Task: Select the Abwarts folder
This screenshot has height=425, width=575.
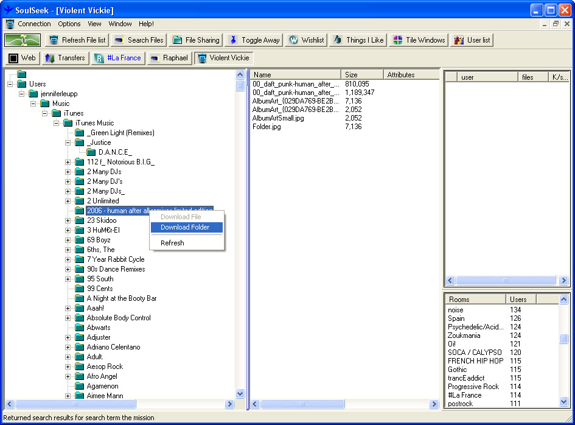Action: pyautogui.click(x=99, y=328)
